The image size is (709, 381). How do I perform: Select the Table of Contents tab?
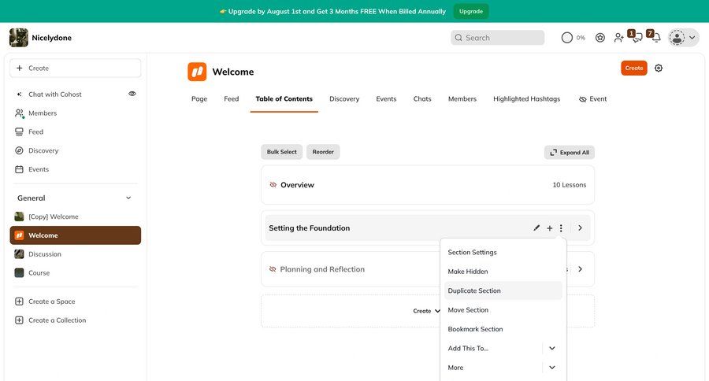click(x=284, y=98)
